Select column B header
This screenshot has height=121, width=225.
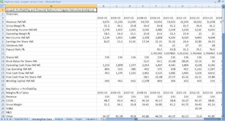pos(103,6)
